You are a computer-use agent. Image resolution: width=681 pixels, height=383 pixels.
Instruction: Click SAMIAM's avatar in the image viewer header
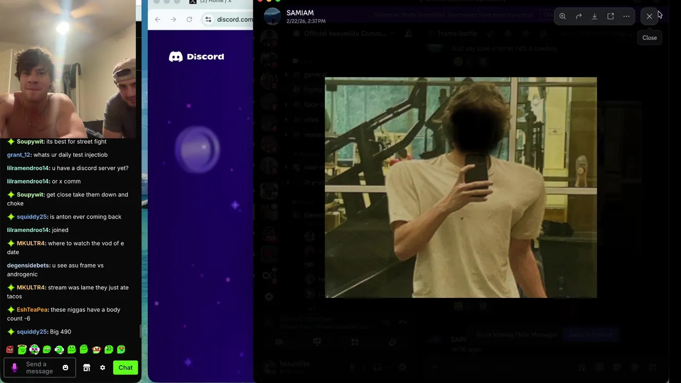[x=272, y=16]
